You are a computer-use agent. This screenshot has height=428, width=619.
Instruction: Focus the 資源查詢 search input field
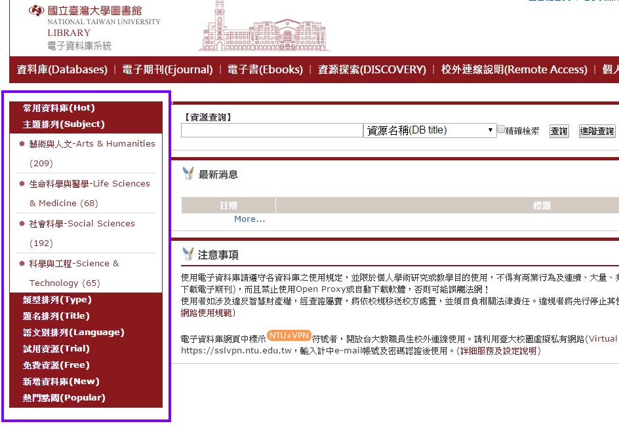tap(271, 130)
